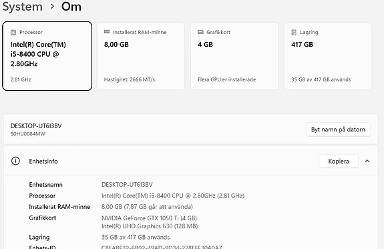Open the Grafikkort card
This screenshot has width=384, height=249.
coord(234,56)
